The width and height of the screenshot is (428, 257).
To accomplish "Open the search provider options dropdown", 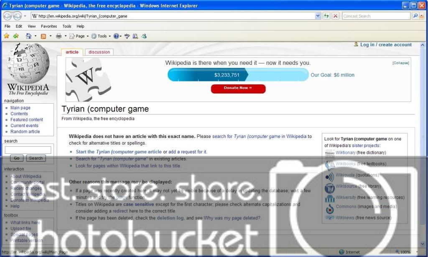I will click(422, 16).
